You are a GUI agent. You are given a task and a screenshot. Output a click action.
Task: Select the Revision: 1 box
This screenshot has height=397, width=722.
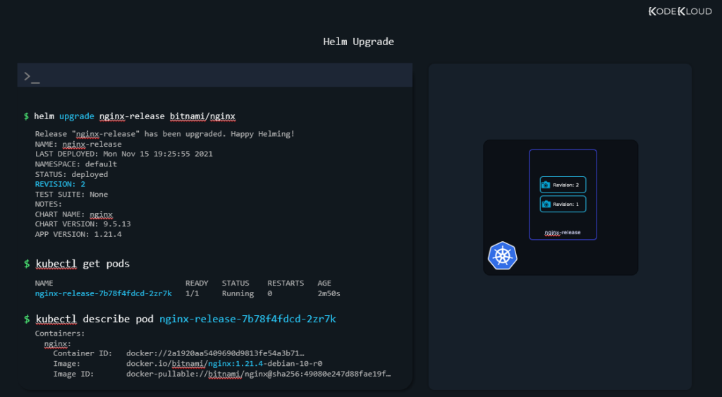(x=563, y=204)
